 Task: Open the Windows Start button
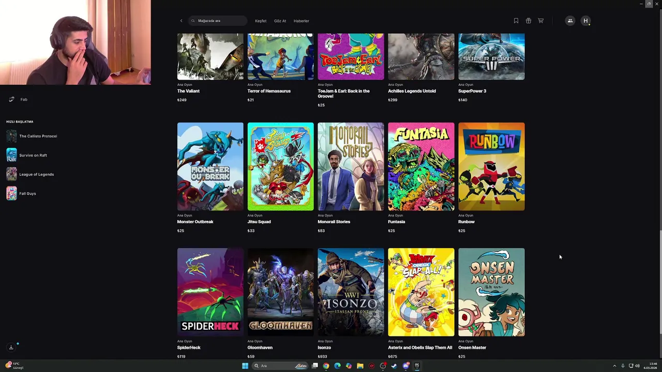pyautogui.click(x=245, y=366)
